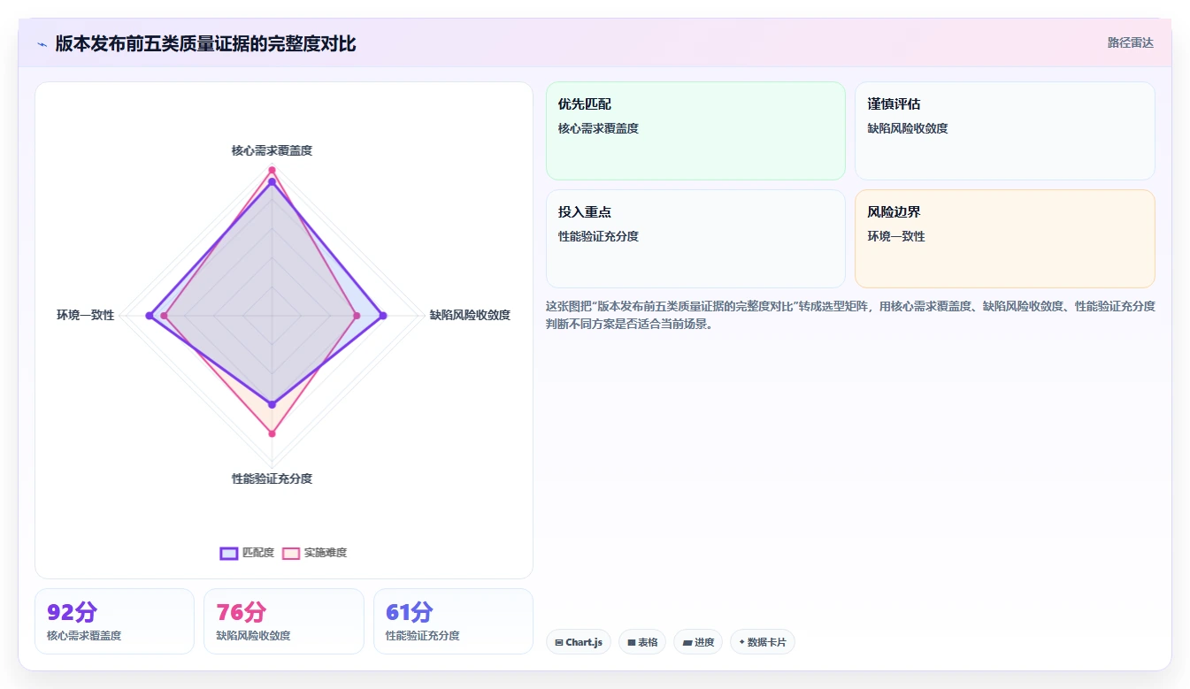Viewport: 1190px width, 689px height.
Task: Click 核心需求覆盖度 inside the 优先匹配 card
Action: click(x=598, y=129)
